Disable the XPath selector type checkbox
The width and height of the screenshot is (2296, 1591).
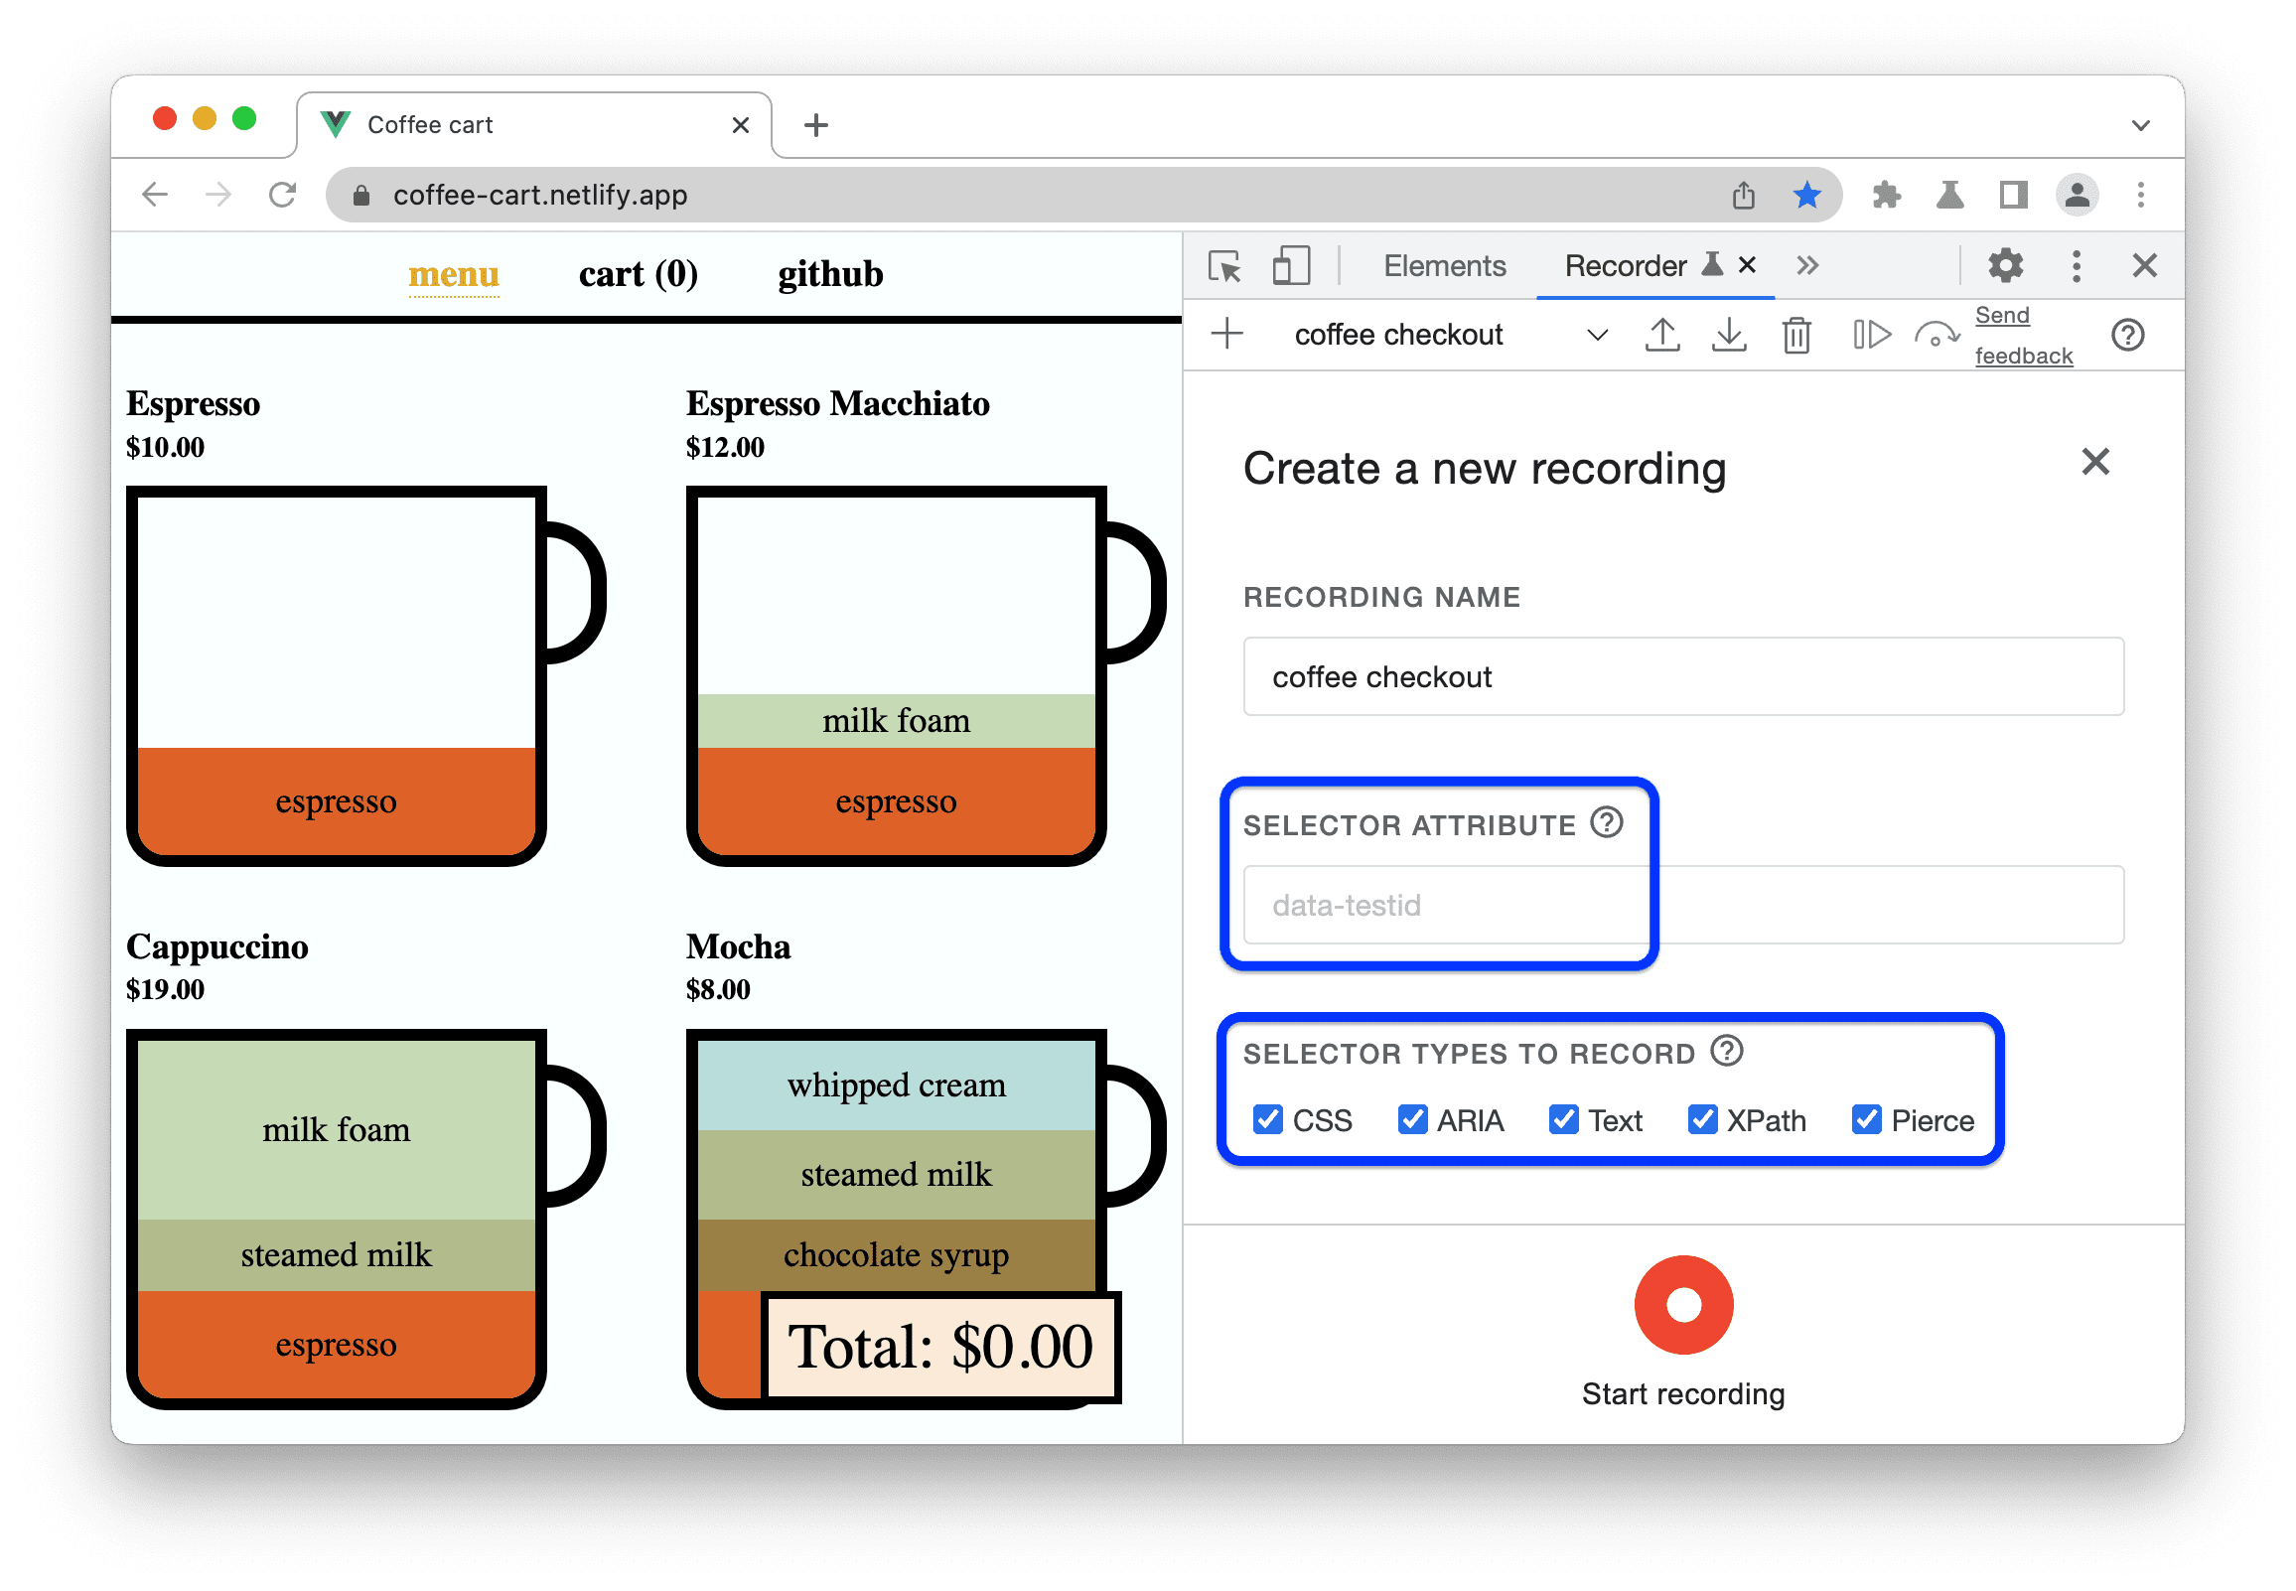(x=1699, y=1116)
